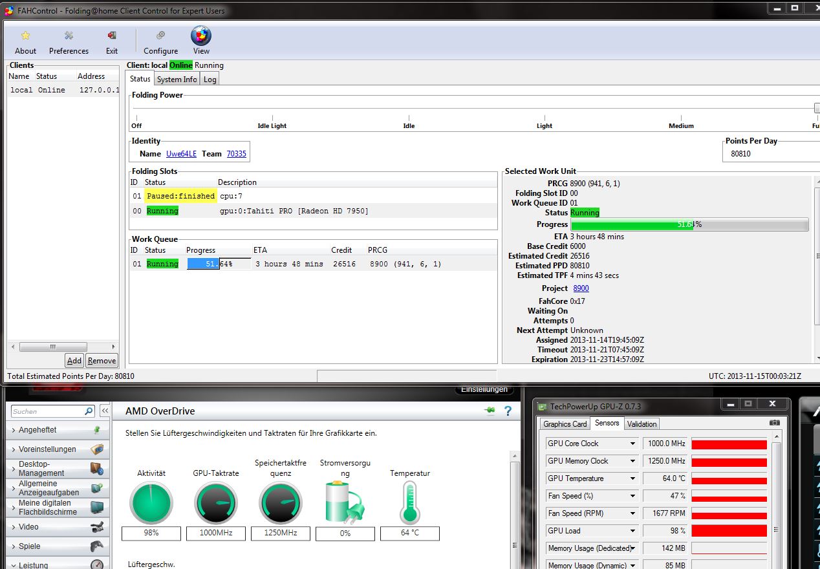Screen dimensions: 820x569
Task: Expand the Video section
Action: point(58,526)
